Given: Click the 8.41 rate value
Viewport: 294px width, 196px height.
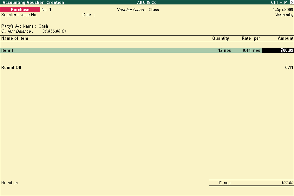Looking at the screenshot, I should 247,51.
